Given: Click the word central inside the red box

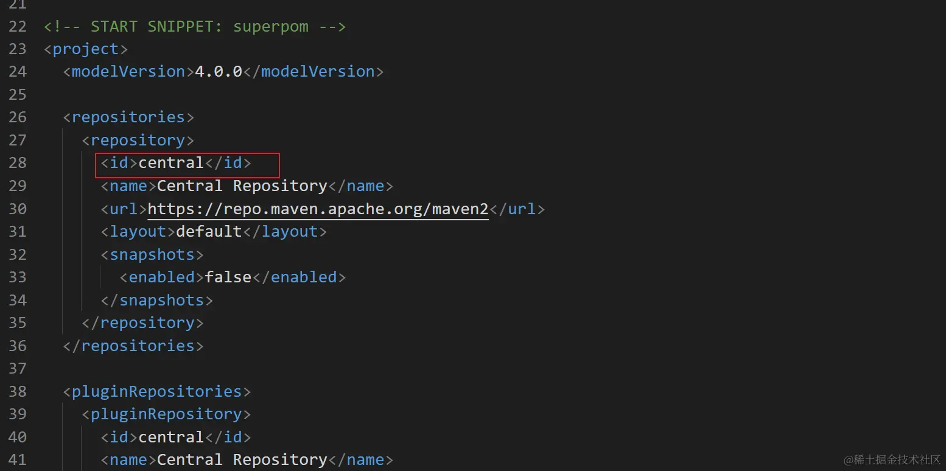Looking at the screenshot, I should click(x=171, y=162).
